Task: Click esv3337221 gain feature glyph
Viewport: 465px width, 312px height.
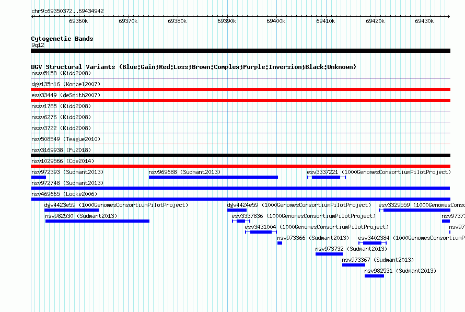Action: 327,177
